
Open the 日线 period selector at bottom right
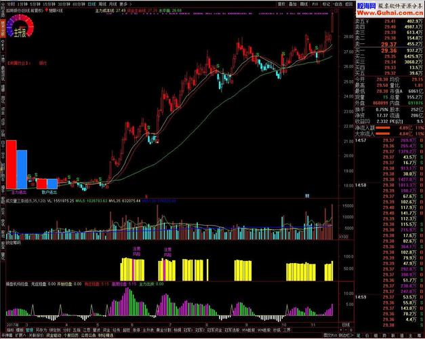pos(346,325)
